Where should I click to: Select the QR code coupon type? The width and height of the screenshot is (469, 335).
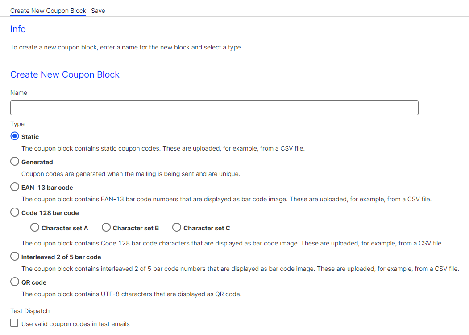point(14,282)
